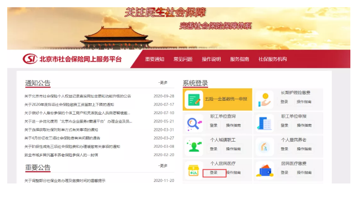This screenshot has height=199, width=354.
Task: Click 登录 under 个人城镇职工
Action: pos(214,149)
